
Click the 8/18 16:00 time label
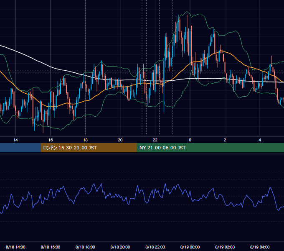51,247
